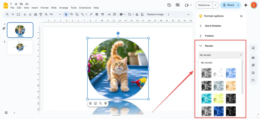The height and width of the screenshot is (119, 260).
Task: Open the No recolor dropdown
Action: coord(221,55)
